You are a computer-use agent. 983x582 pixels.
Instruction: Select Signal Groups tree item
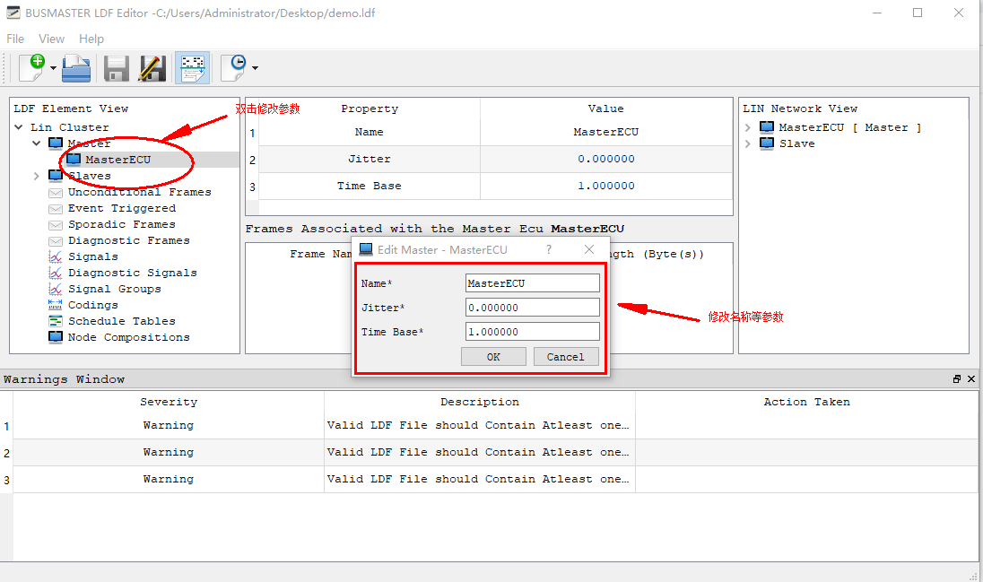click(x=114, y=289)
